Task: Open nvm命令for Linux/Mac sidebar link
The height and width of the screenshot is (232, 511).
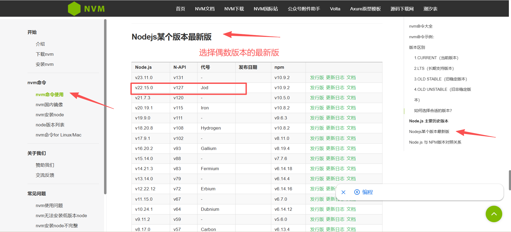Action: pyautogui.click(x=59, y=135)
